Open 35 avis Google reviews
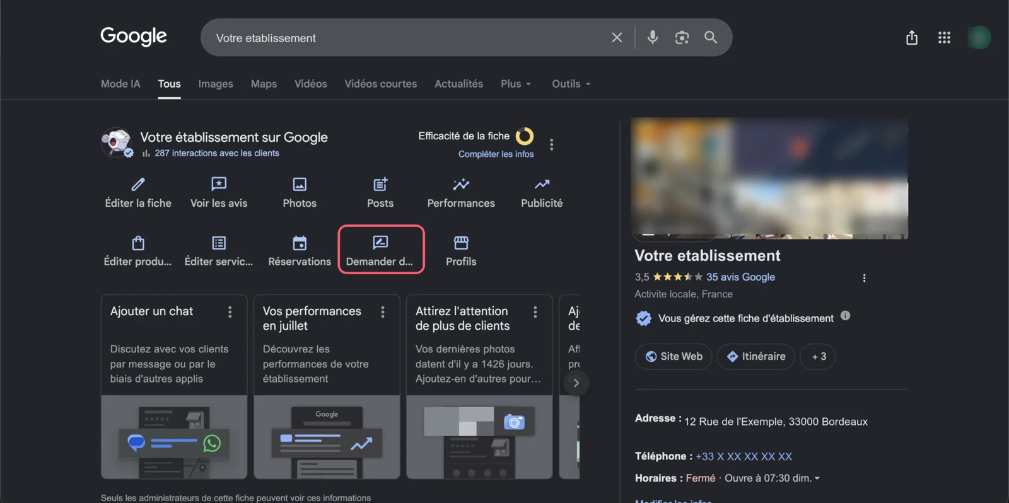The image size is (1009, 503). click(x=740, y=277)
